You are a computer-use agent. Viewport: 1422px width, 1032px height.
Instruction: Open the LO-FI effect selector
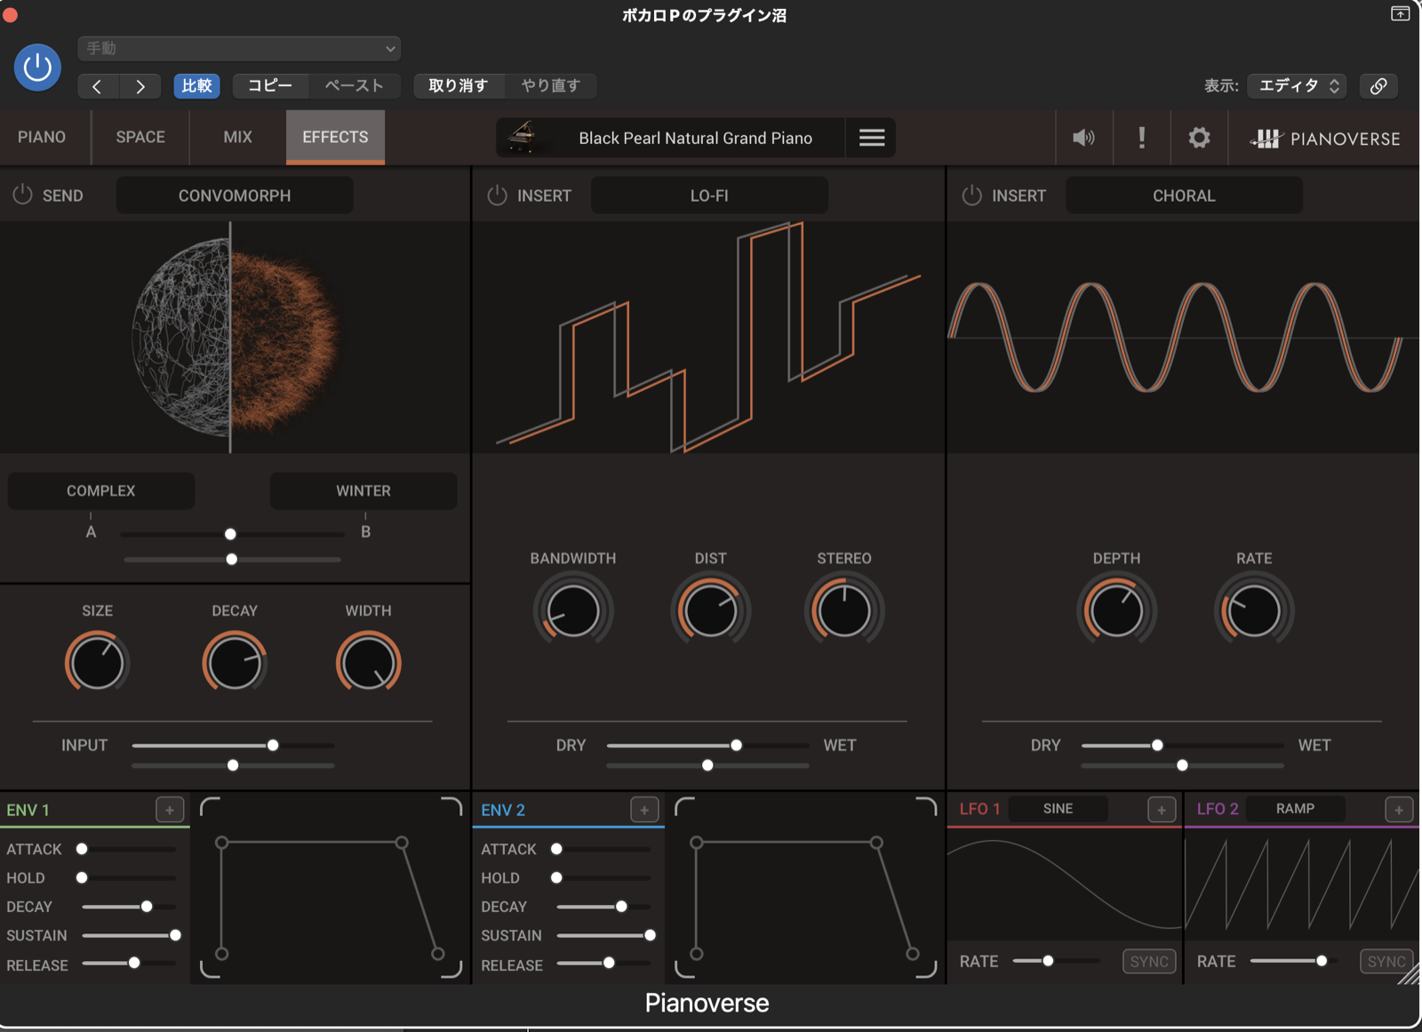pos(709,196)
